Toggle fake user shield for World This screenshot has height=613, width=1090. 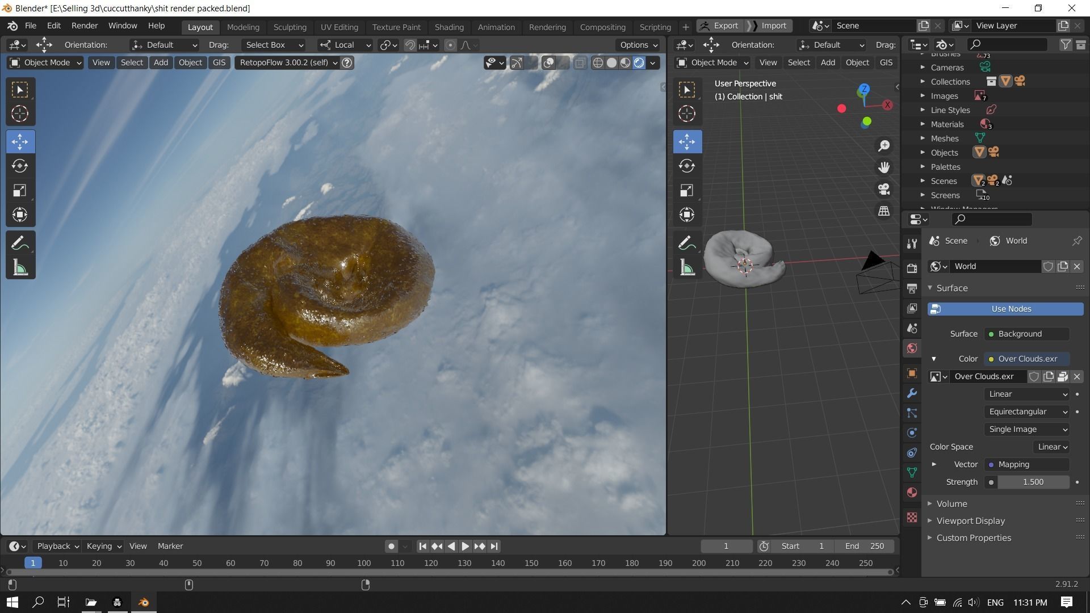click(1048, 266)
